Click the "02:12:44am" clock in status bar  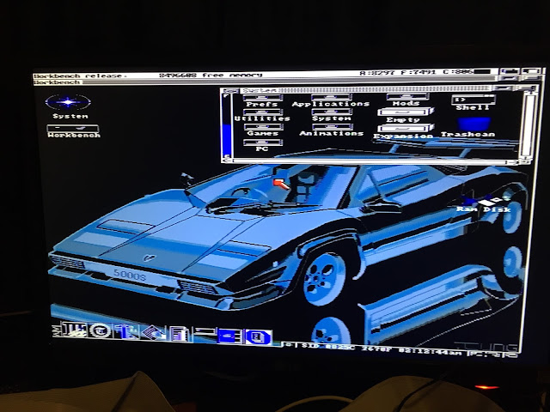click(430, 351)
